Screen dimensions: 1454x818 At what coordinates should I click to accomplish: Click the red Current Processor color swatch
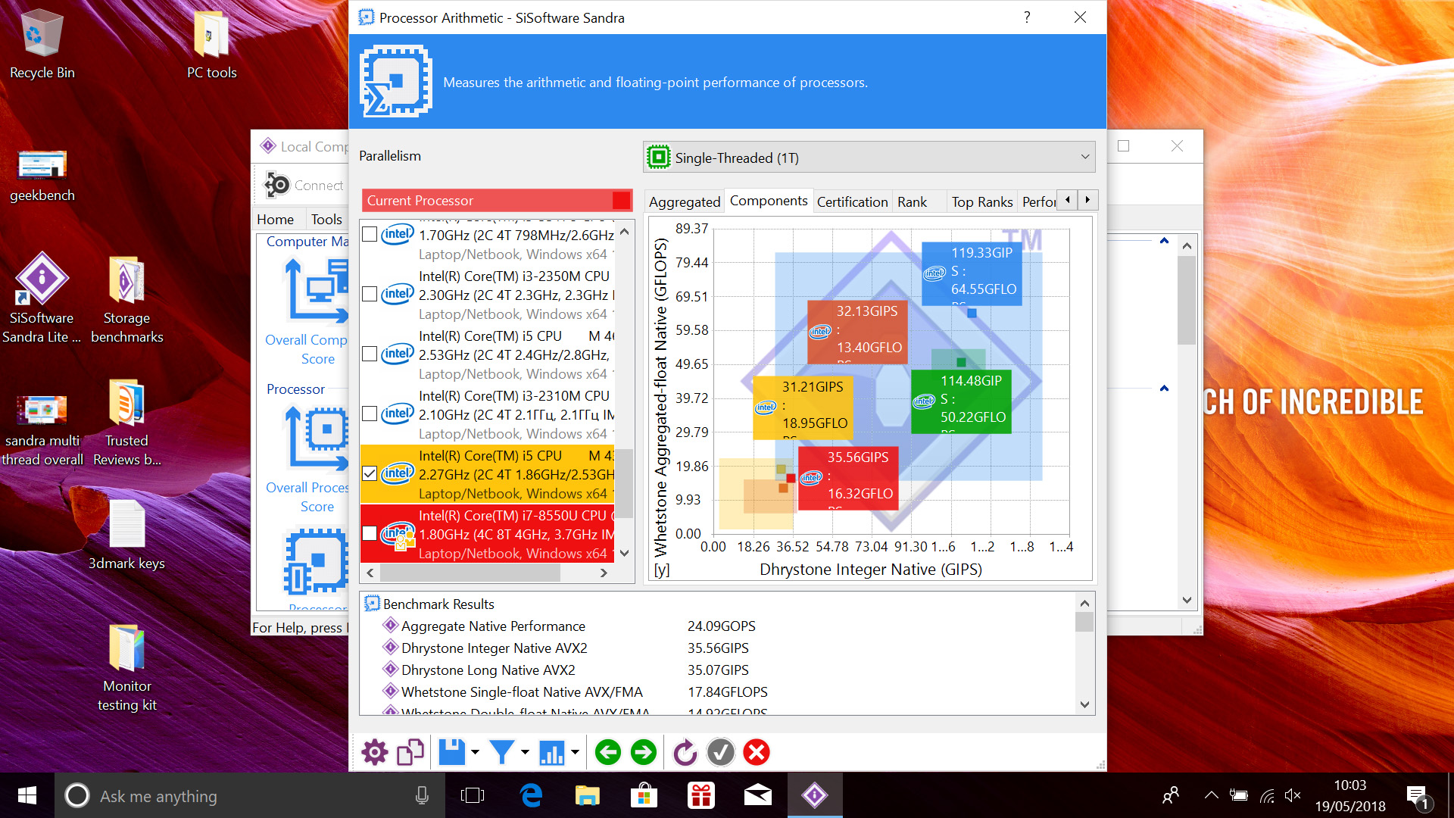(621, 200)
